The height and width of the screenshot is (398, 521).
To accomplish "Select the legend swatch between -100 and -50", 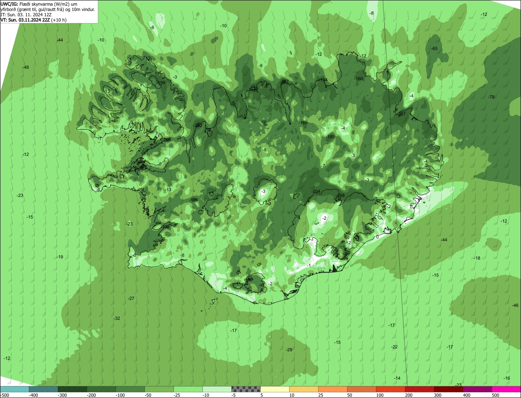I will (130, 389).
